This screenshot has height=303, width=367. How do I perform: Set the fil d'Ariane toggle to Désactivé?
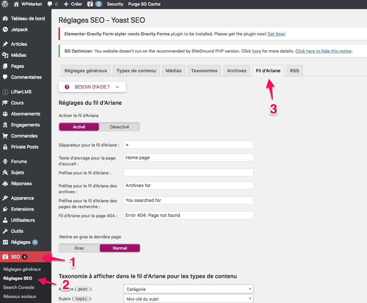click(119, 127)
